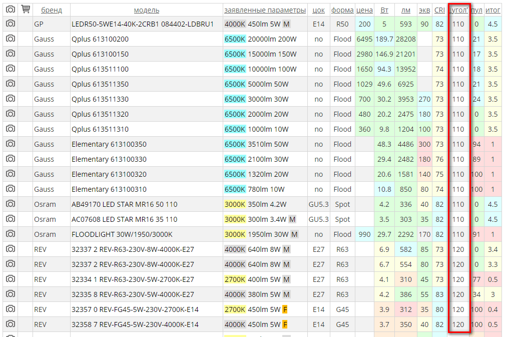
Task: Select model LEDR50-5WE14-40K-2CRB1 084402-LDBRU1
Action: (x=142, y=24)
